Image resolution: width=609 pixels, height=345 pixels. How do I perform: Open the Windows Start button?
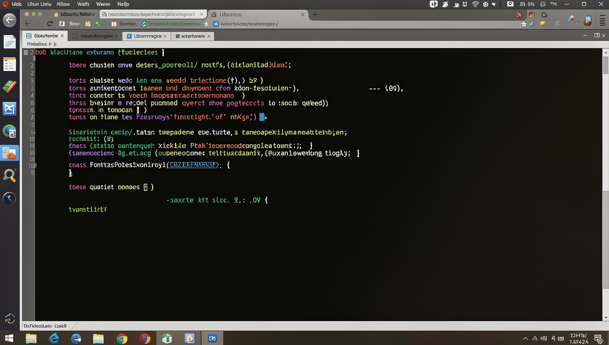(x=9, y=338)
